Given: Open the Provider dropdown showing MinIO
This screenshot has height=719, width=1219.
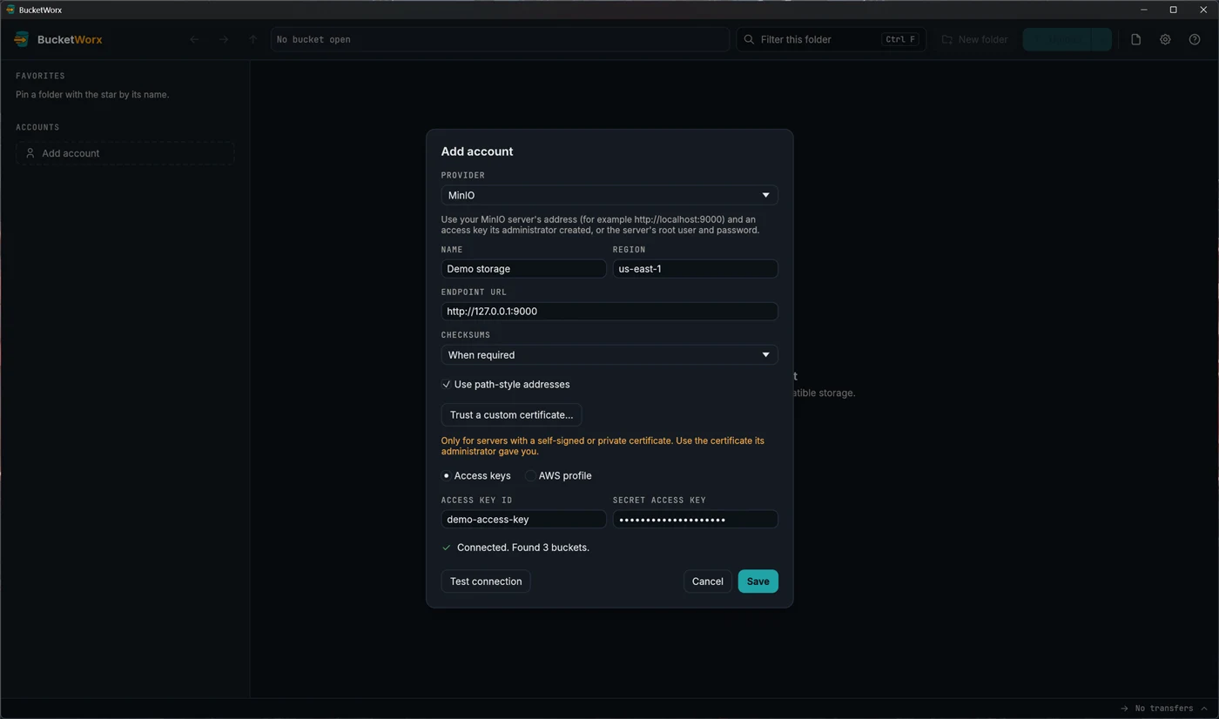Looking at the screenshot, I should (x=609, y=195).
